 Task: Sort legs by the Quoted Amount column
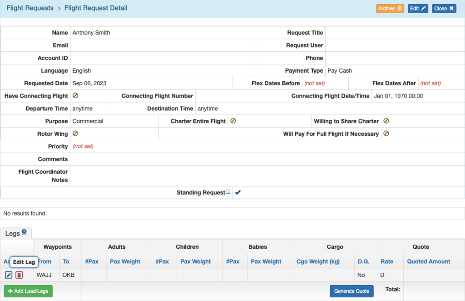coord(428,262)
